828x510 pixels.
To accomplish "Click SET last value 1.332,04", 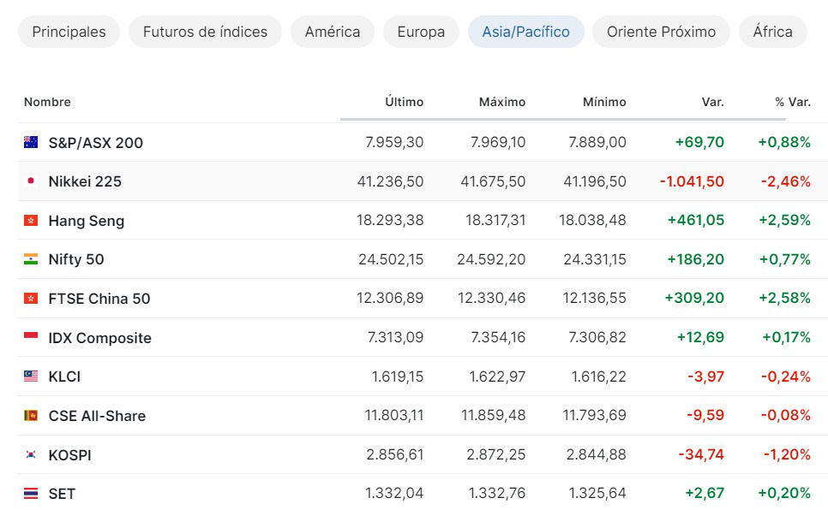I will pos(394,493).
